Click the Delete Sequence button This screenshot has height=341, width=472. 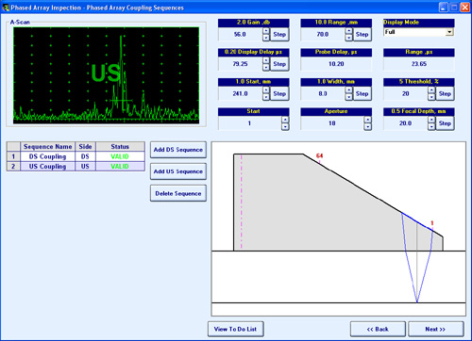click(x=178, y=193)
